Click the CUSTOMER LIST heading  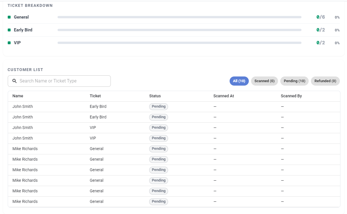(25, 70)
